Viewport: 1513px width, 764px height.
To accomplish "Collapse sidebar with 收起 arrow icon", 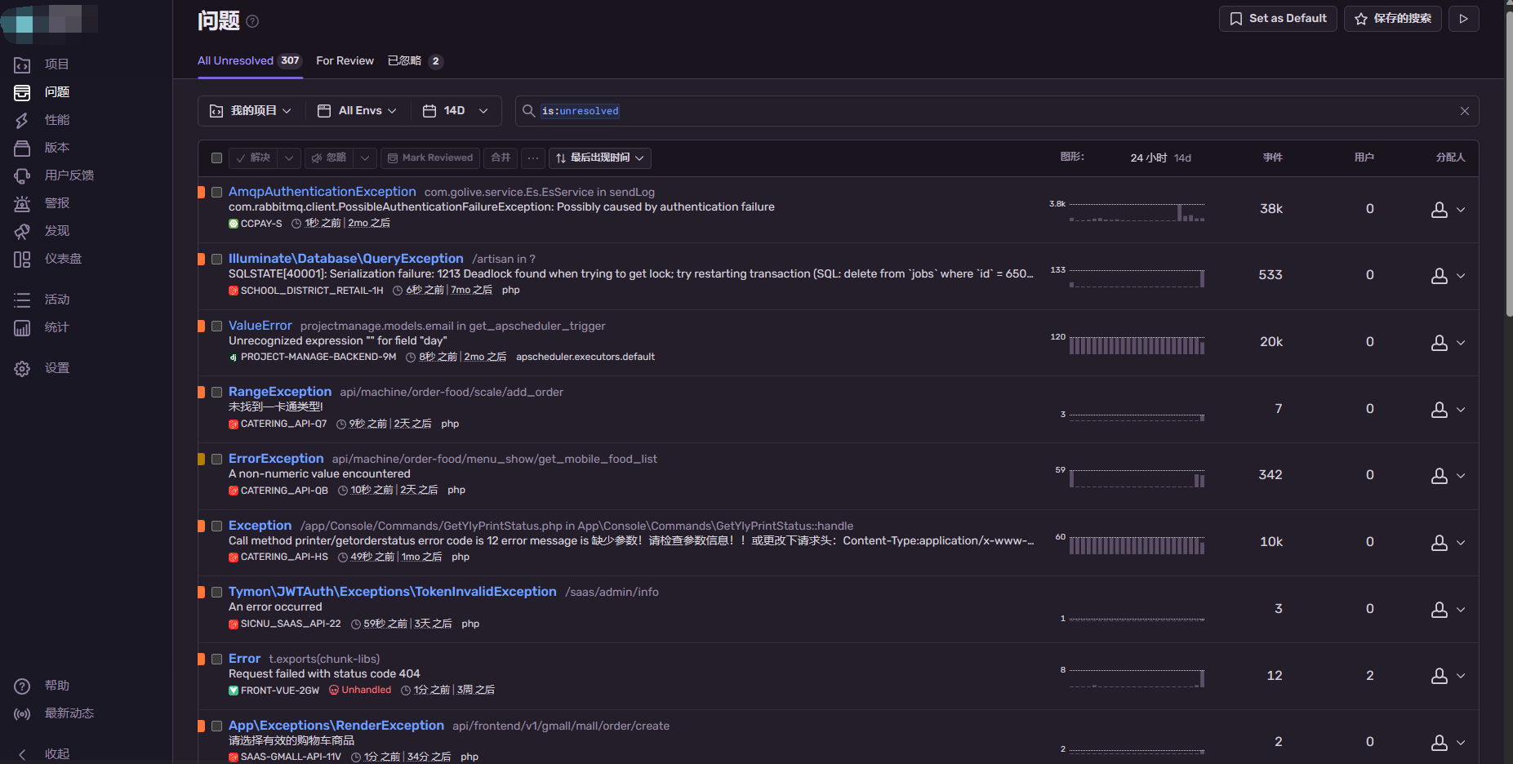I will [x=22, y=754].
